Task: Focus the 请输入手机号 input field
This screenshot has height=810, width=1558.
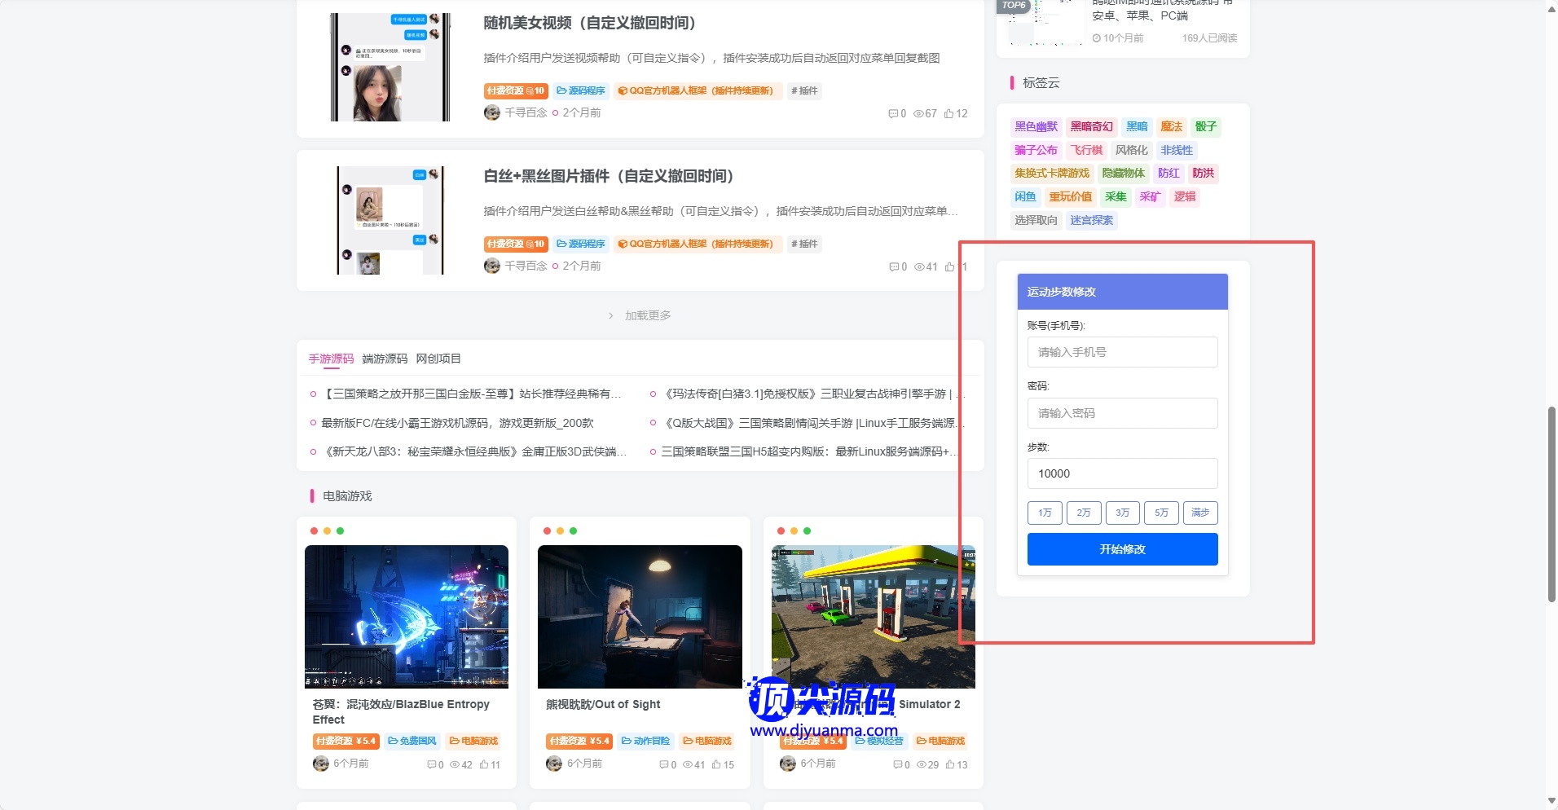Action: [x=1122, y=352]
